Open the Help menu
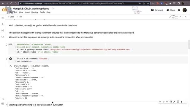This screenshot has width=190, height=107. coord(48,12)
